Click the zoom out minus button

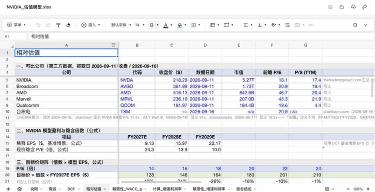[348, 189]
